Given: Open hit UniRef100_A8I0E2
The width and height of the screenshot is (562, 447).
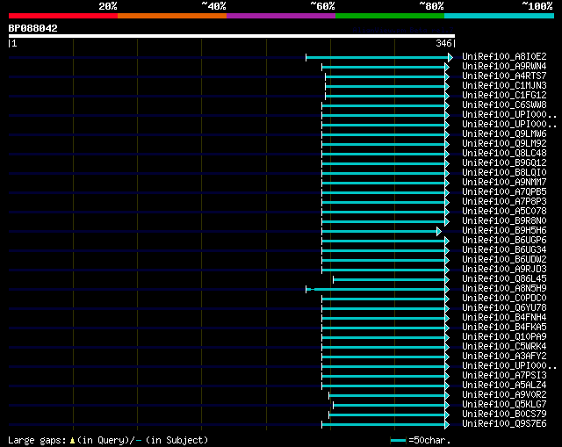Looking at the screenshot, I should pyautogui.click(x=504, y=56).
